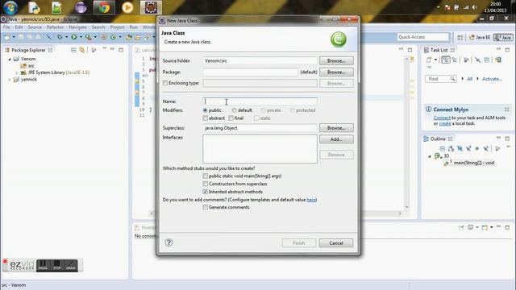The image size is (516, 290).
Task: Click the New Java Package toolbar icon
Action: click(x=104, y=37)
